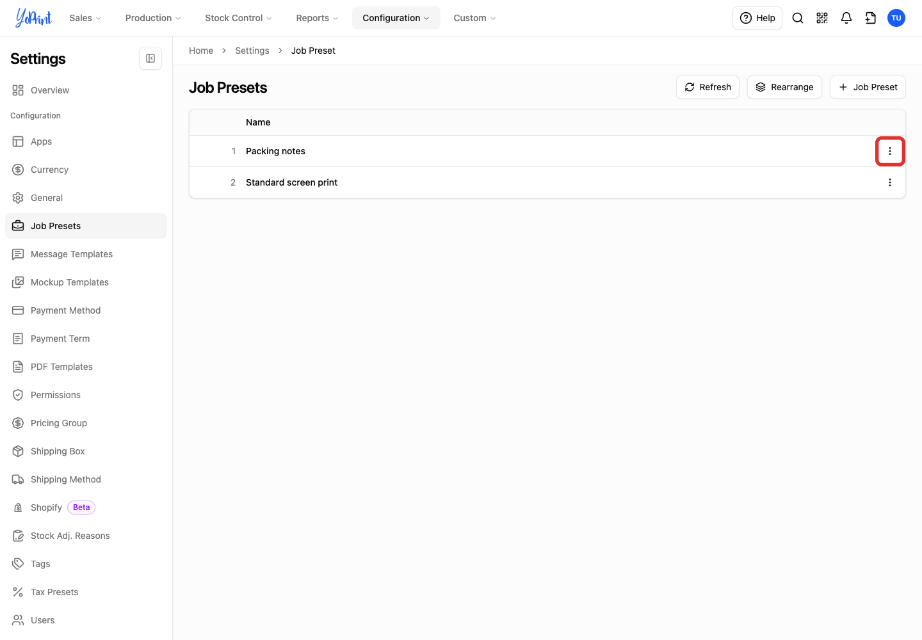Click the Help button
Screen dimensions: 922x640
[757, 18]
